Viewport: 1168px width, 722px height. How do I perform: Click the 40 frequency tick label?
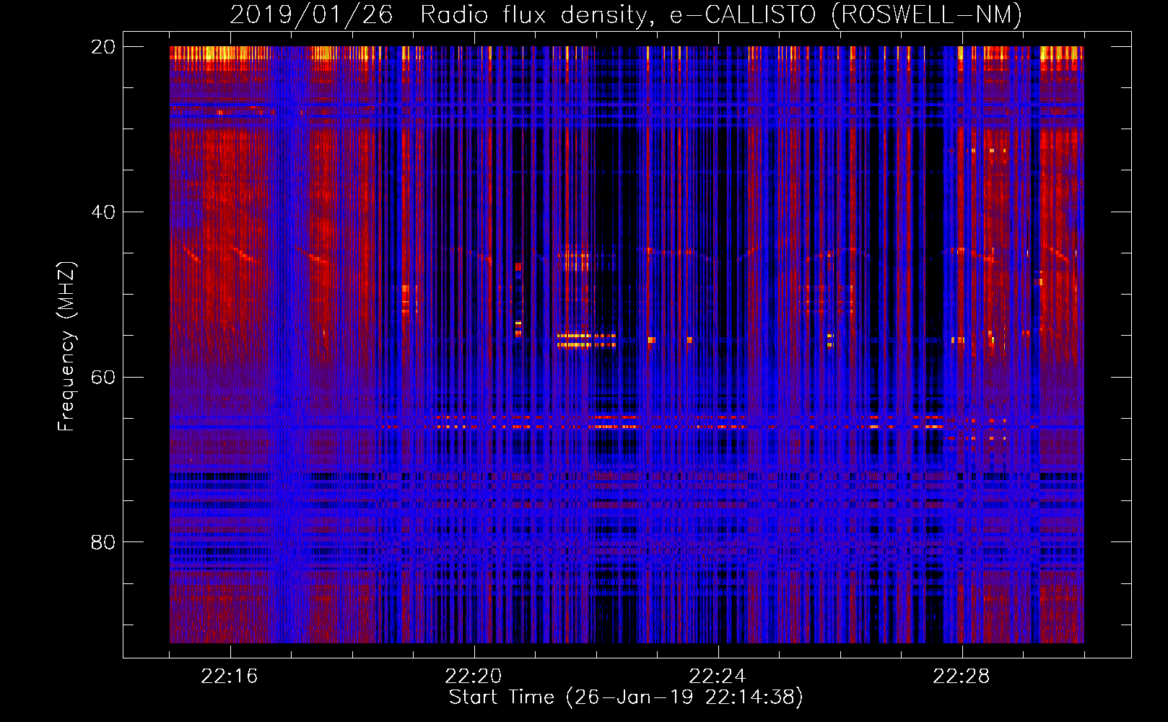103,212
